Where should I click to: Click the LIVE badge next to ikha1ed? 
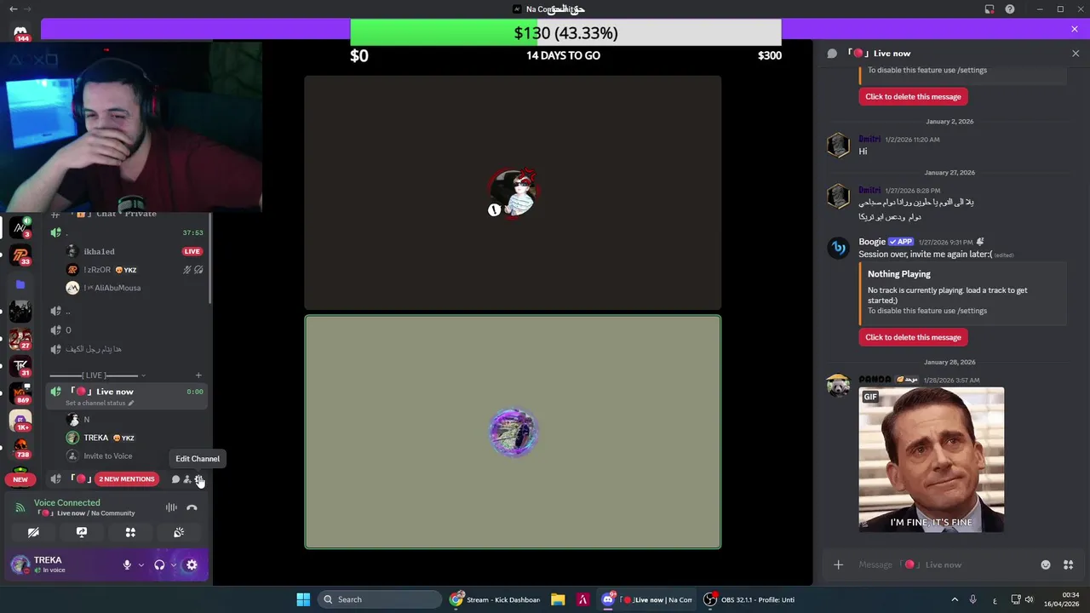(x=192, y=252)
